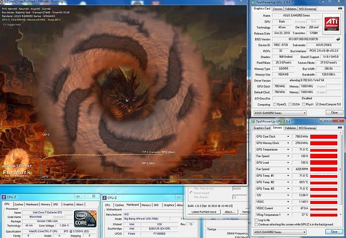Click the Max Frames field showing -1
This screenshot has width=346, height=238.
(x=239, y=197)
